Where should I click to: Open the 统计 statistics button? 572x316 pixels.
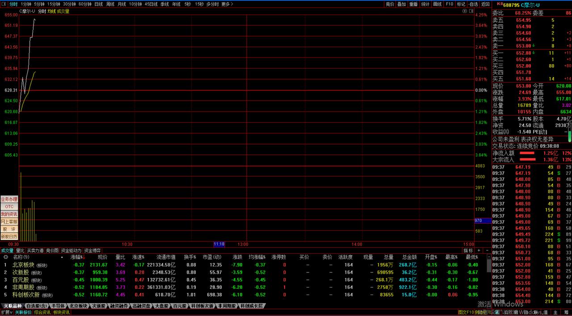click(425, 4)
